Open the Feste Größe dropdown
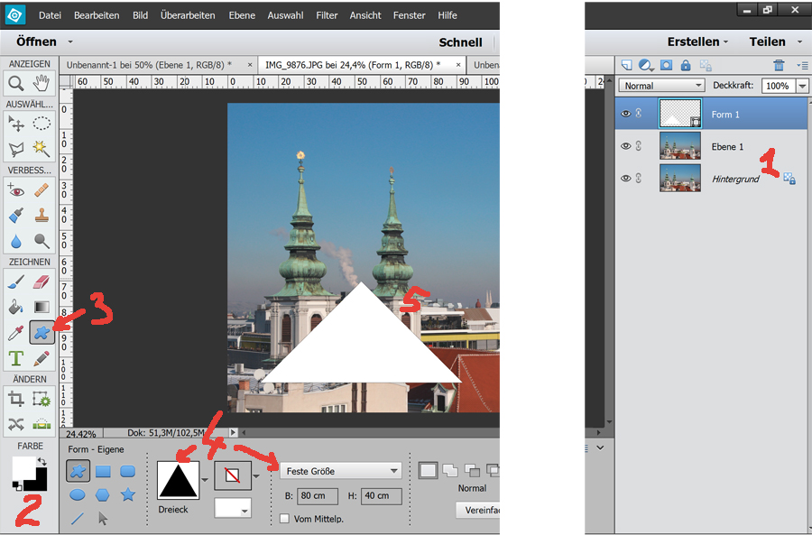 click(x=340, y=470)
